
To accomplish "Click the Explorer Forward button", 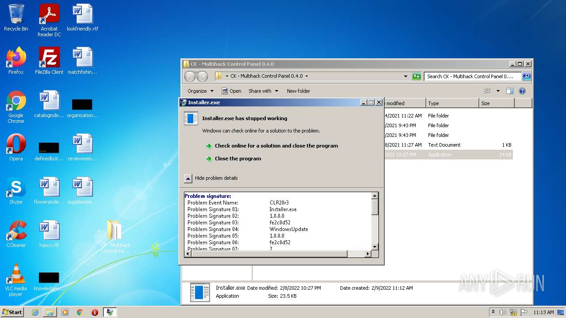I will 202,76.
